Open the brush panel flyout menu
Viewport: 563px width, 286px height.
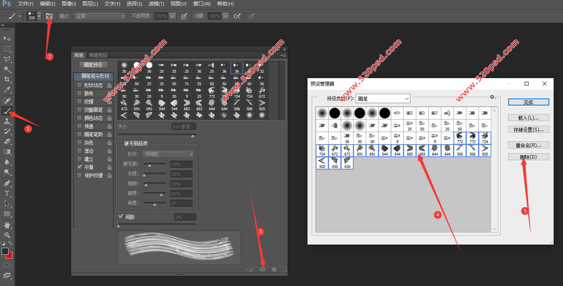tap(283, 55)
